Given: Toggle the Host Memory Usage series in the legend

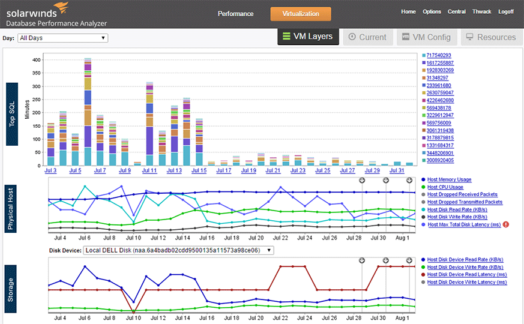Looking at the screenshot, I should pos(449,180).
